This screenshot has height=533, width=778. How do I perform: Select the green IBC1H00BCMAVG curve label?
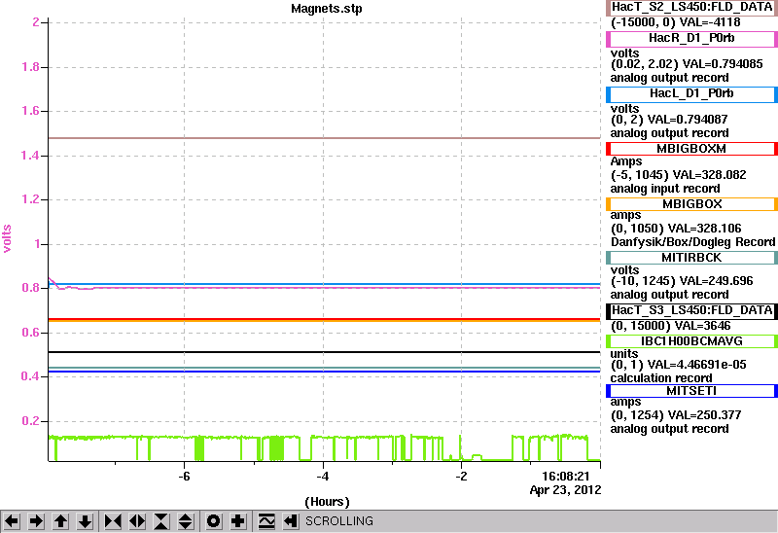691,341
